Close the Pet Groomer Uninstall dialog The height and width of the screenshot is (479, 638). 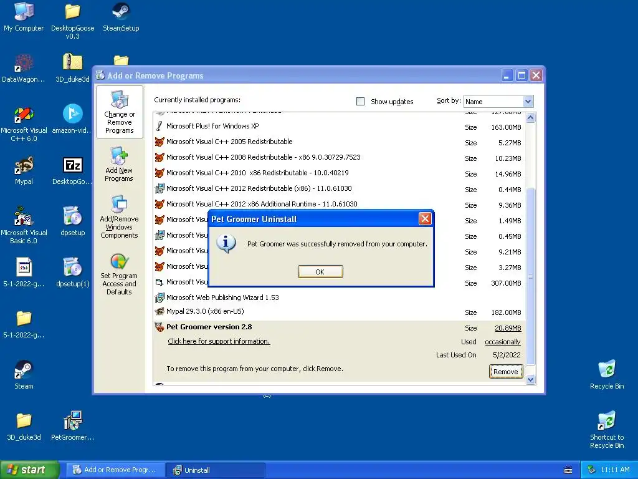pyautogui.click(x=425, y=219)
